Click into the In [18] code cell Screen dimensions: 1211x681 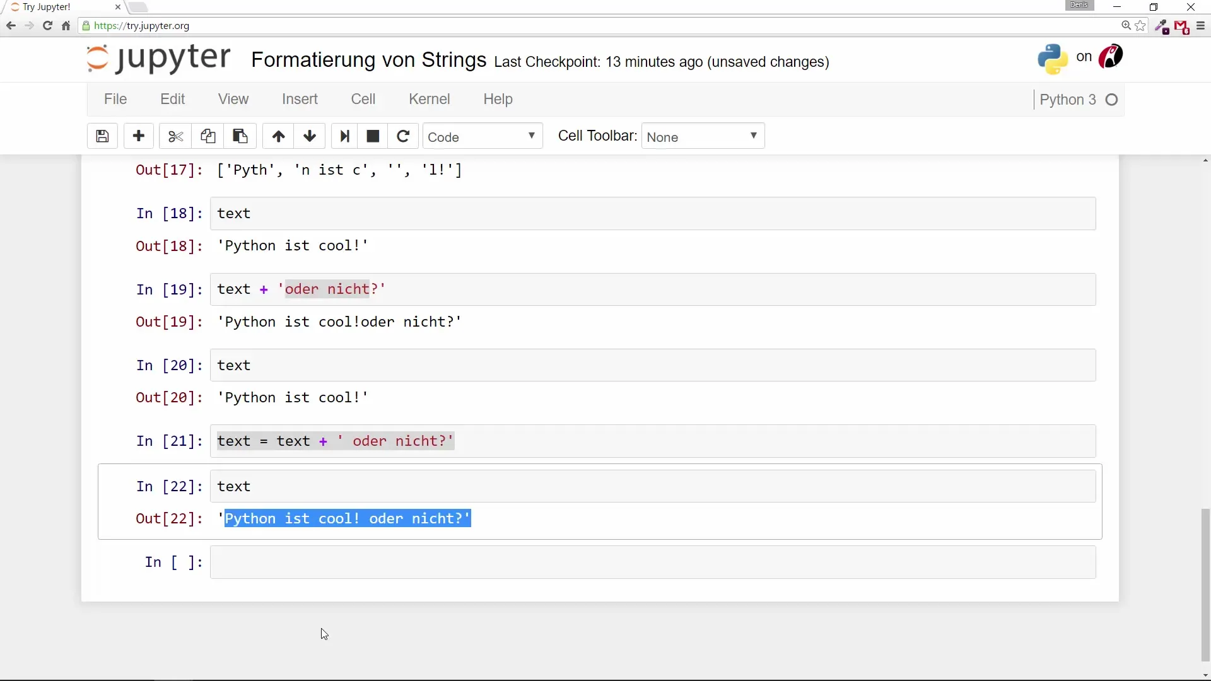point(653,214)
